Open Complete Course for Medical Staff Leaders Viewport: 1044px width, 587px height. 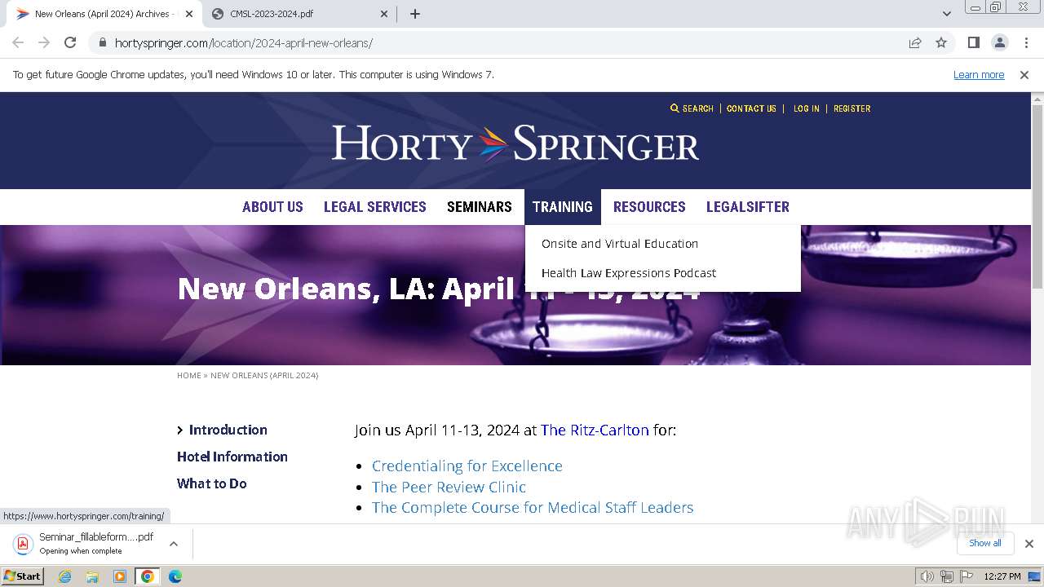[533, 507]
